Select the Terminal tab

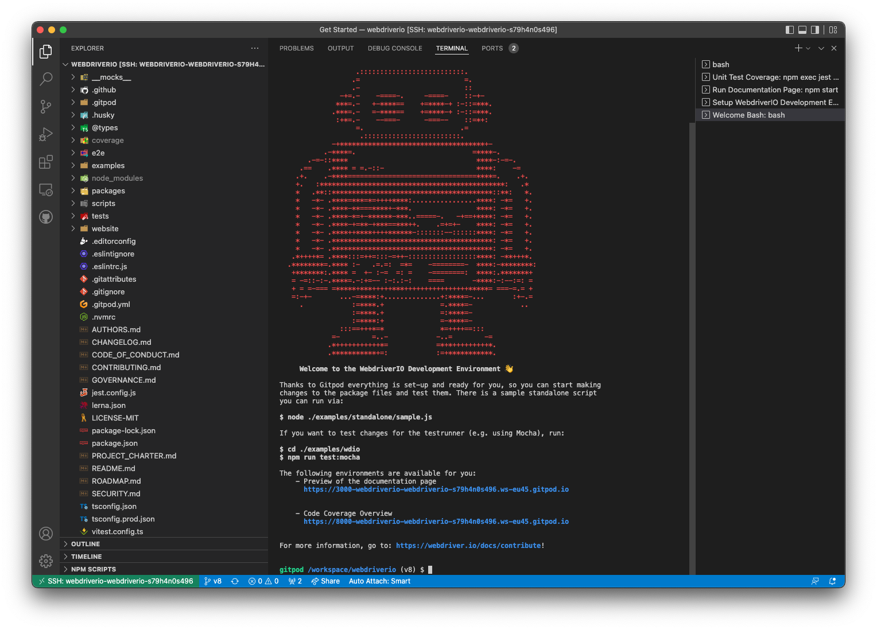(452, 48)
